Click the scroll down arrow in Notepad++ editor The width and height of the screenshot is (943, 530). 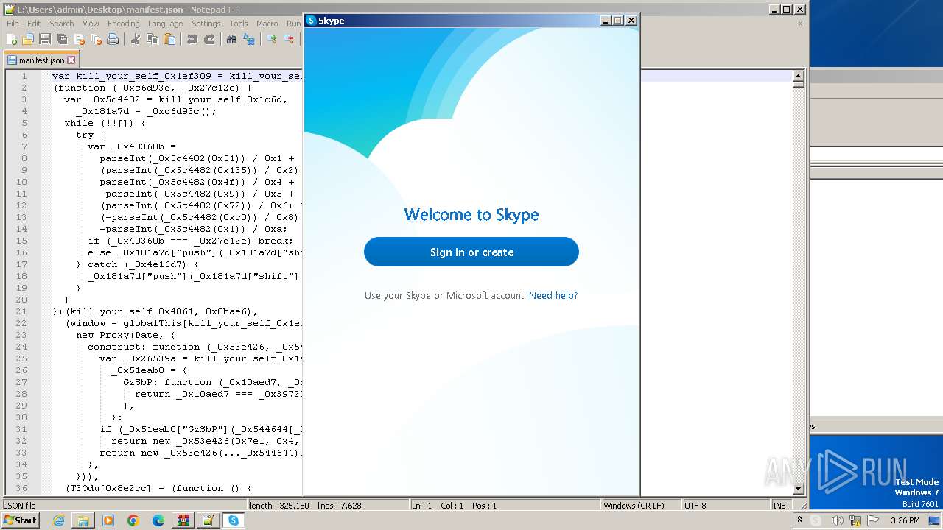point(798,489)
